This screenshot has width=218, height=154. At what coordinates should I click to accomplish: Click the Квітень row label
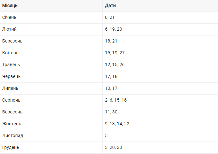click(x=10, y=53)
